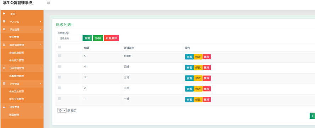Image resolution: width=315 pixels, height=128 pixels.
Task: Click the green page 1 pagination button
Action: click(312, 116)
